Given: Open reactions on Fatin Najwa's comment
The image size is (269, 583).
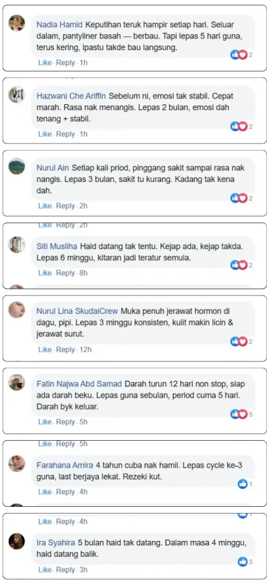Looking at the screenshot, I should tap(238, 414).
